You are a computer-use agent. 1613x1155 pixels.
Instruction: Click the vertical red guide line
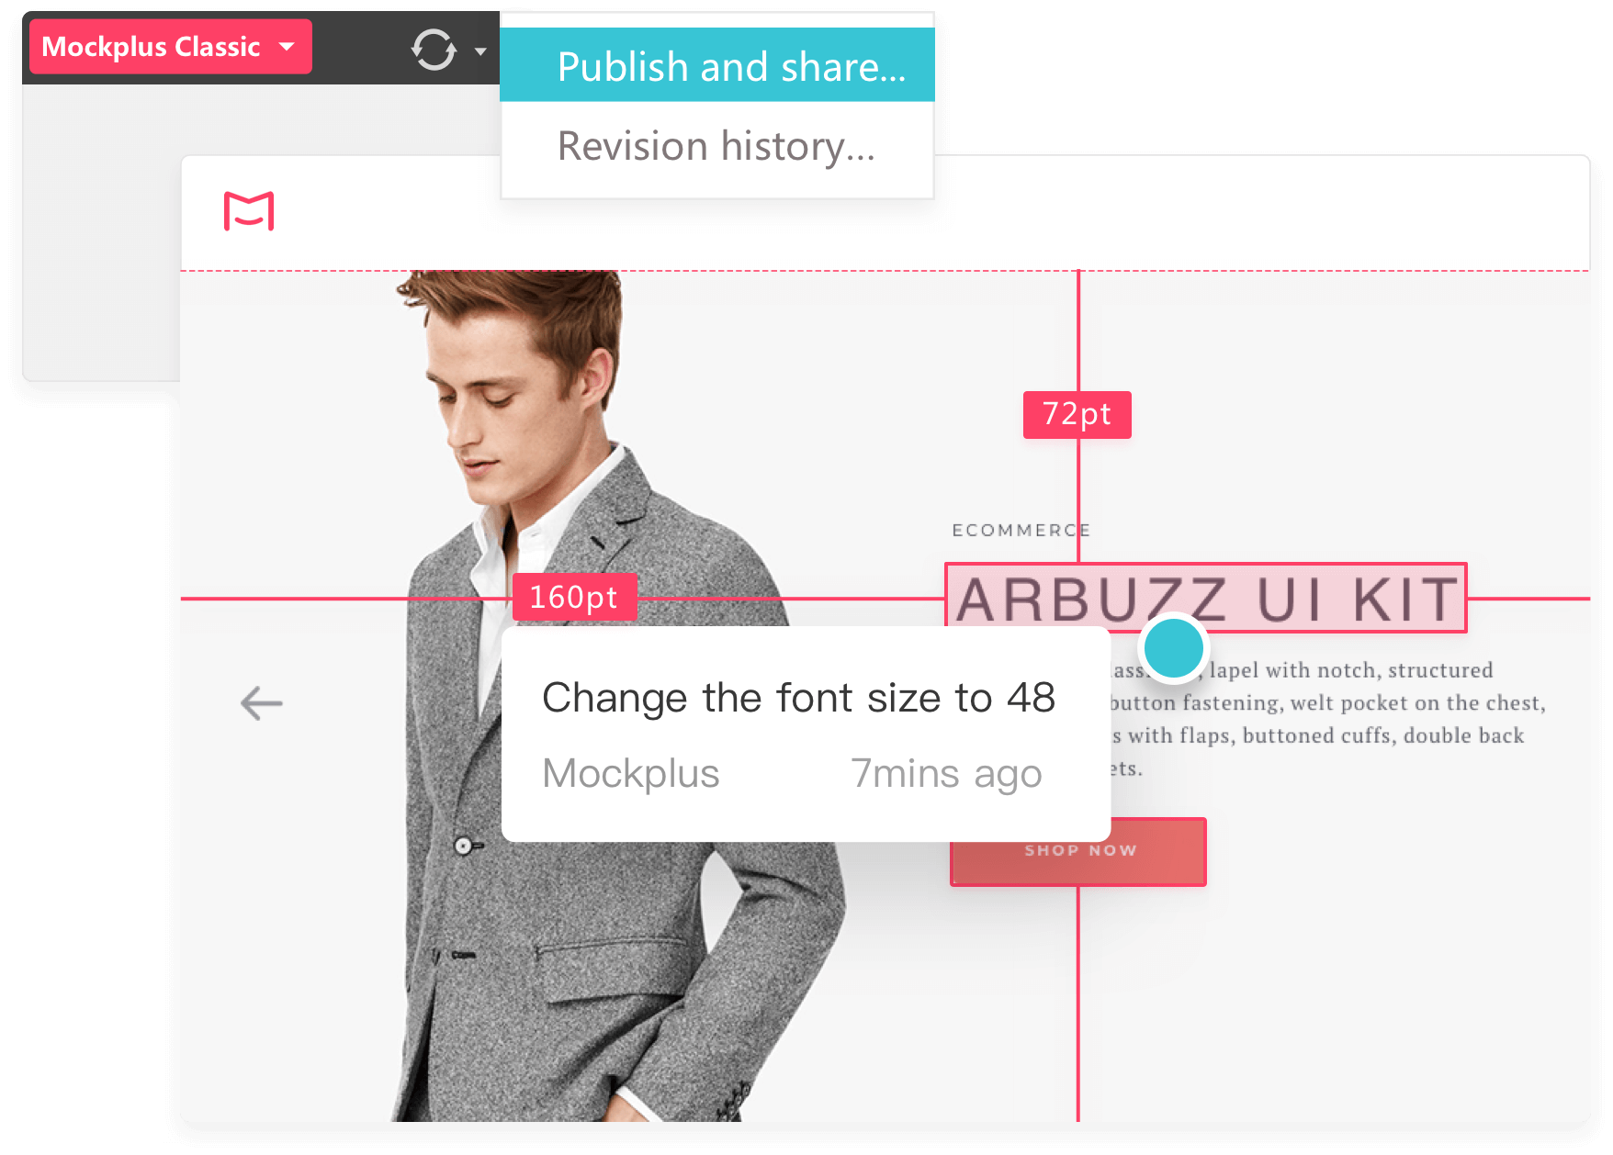click(x=1077, y=1010)
